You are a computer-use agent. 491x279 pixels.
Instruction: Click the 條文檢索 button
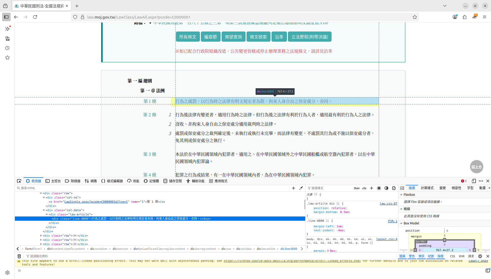pos(258,37)
